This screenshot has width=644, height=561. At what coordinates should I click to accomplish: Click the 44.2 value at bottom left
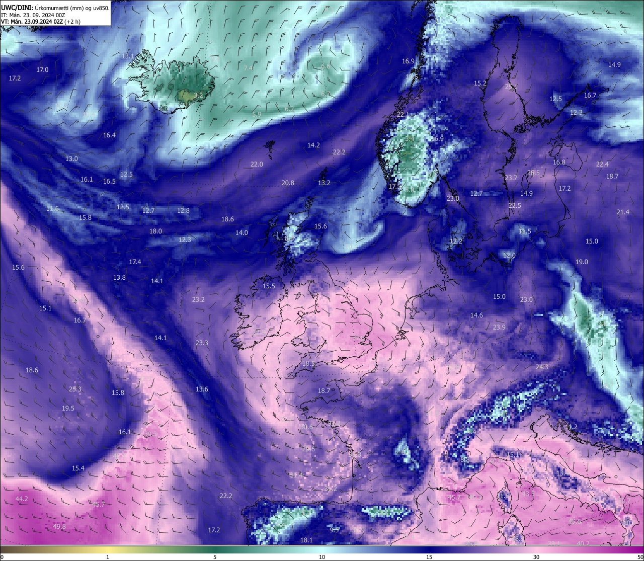pos(22,499)
